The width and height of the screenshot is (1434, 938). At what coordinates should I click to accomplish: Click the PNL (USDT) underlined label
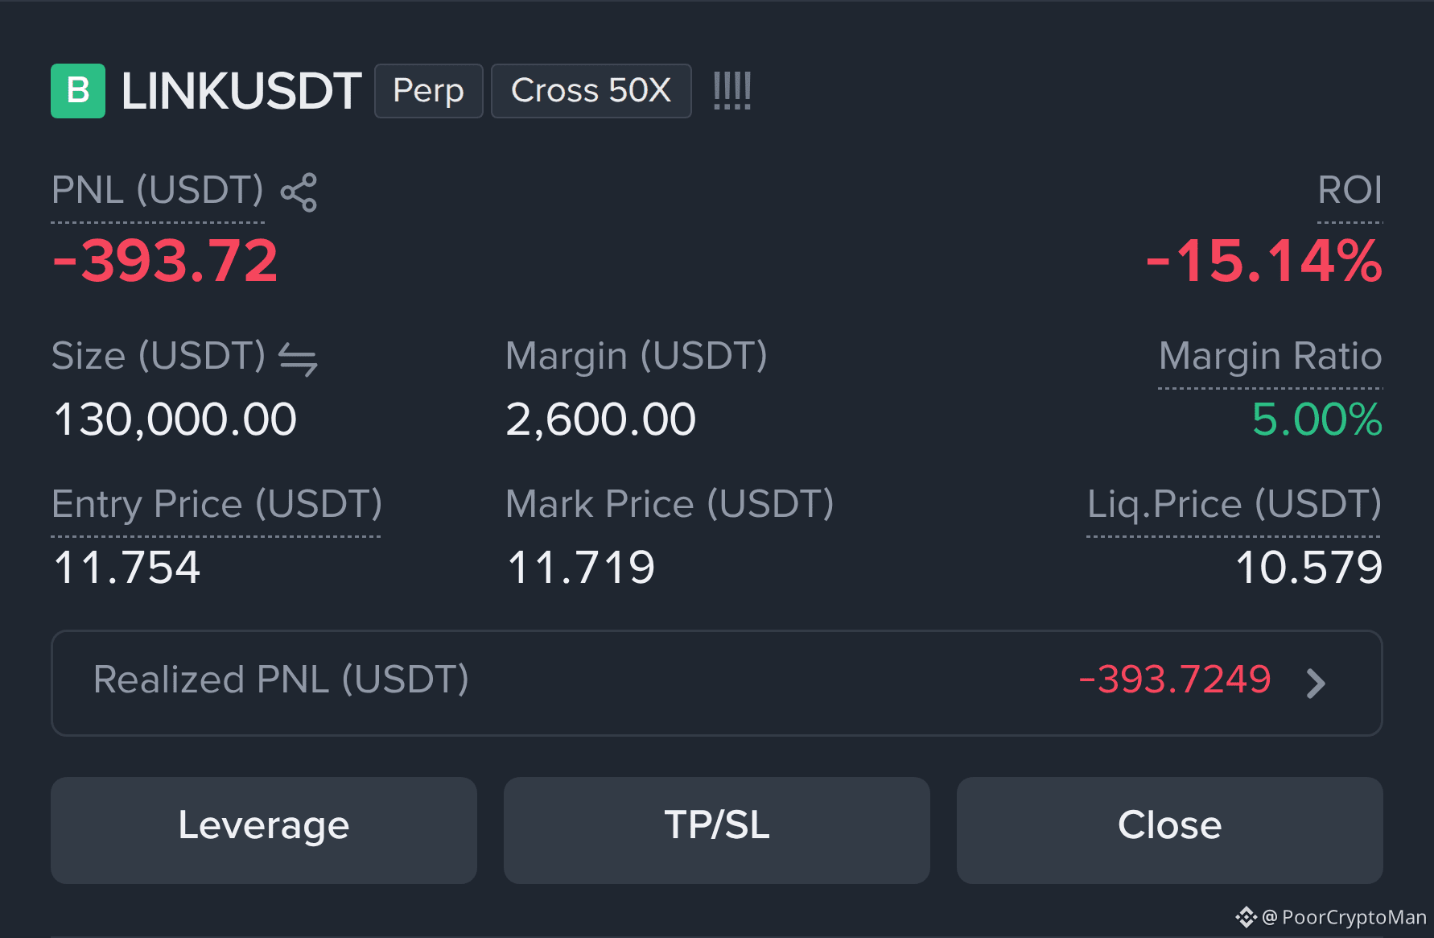(x=158, y=191)
